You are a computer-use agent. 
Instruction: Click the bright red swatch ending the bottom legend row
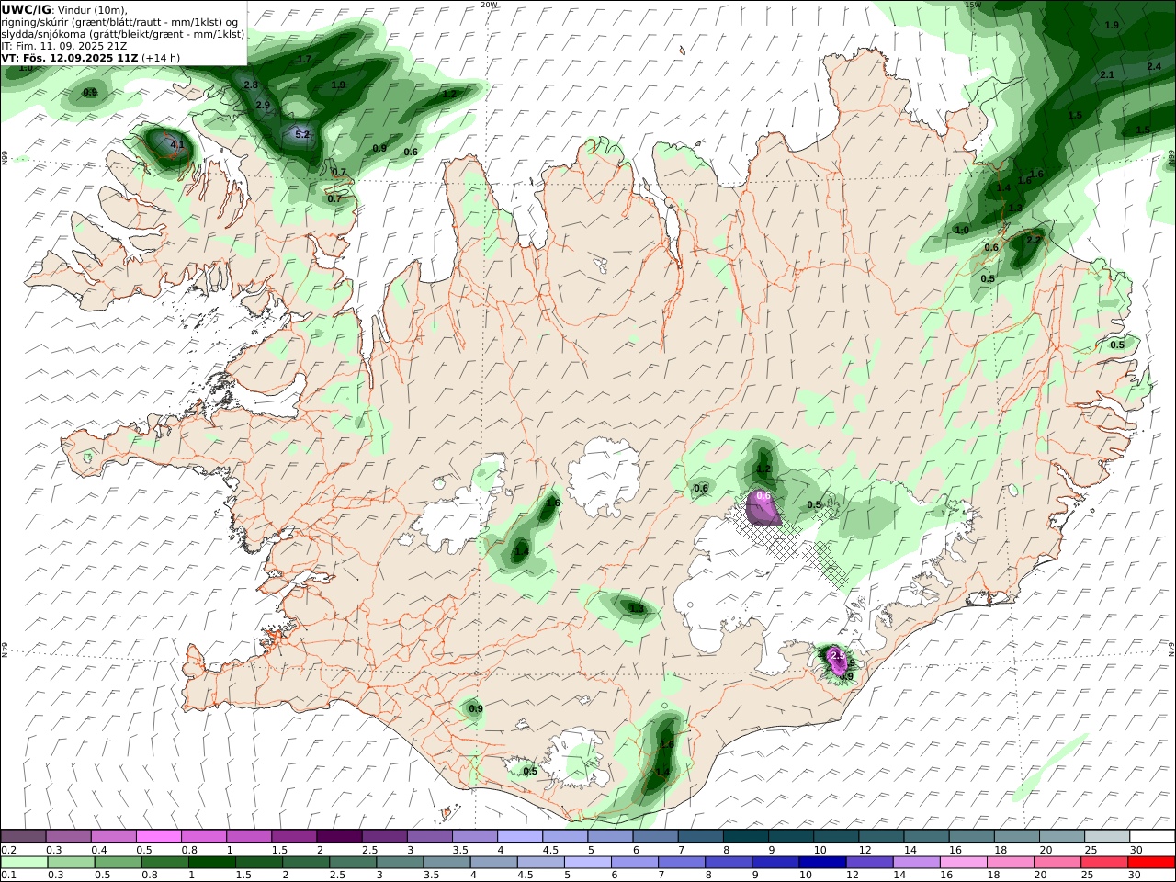tap(1151, 863)
